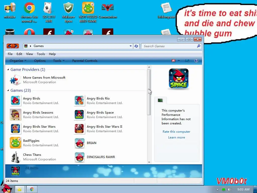Image resolution: width=257 pixels, height=193 pixels.
Task: Open the Tools toolbar dropdown
Action: point(59,61)
